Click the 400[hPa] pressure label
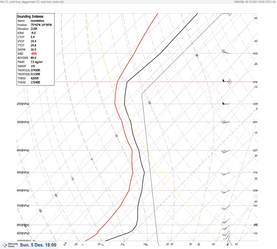277x249 pixels. [x=23, y=150]
